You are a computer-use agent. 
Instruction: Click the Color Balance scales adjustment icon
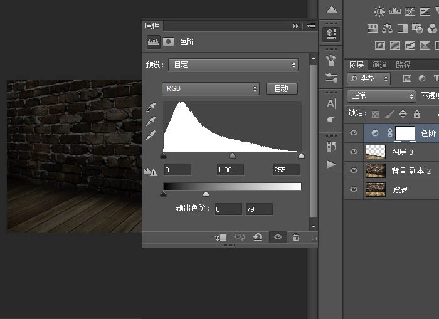(x=387, y=28)
